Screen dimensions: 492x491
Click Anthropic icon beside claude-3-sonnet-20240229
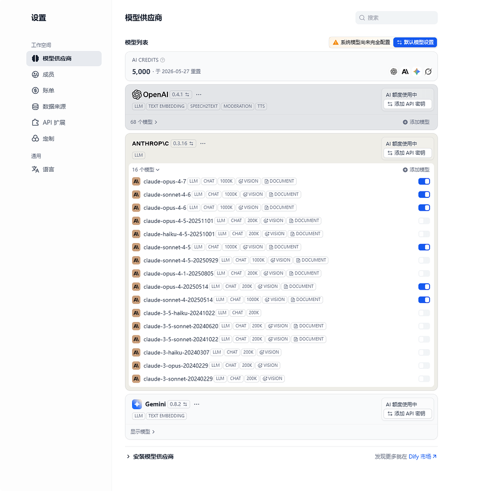point(136,379)
